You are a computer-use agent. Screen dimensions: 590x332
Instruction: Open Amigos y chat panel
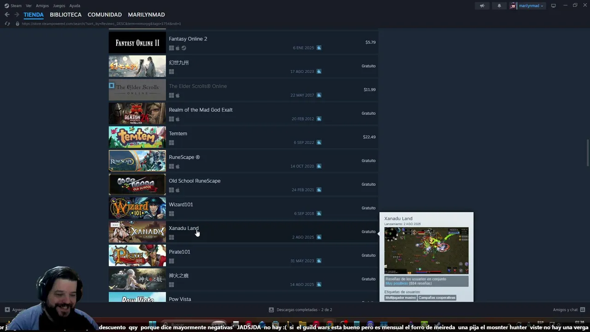coord(569,310)
